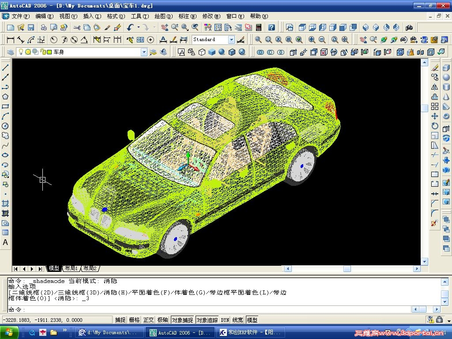Select the Polygon draw tool

(x=5, y=97)
